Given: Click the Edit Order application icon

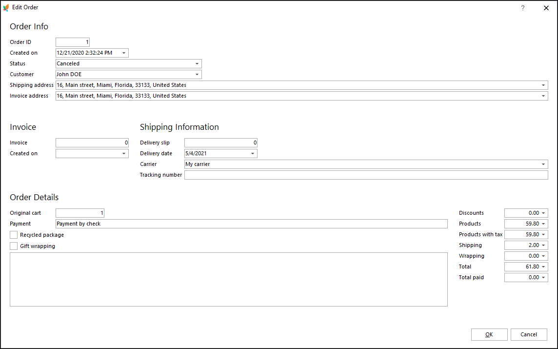Looking at the screenshot, I should click(7, 7).
